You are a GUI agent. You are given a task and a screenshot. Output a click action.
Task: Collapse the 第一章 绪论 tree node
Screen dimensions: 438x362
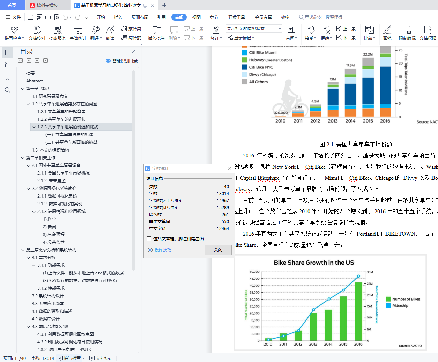pyautogui.click(x=23, y=89)
